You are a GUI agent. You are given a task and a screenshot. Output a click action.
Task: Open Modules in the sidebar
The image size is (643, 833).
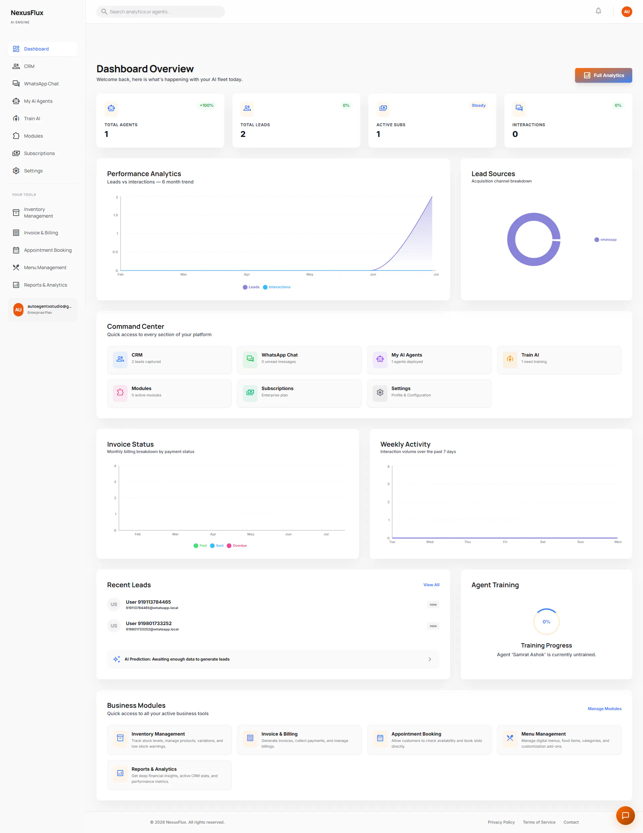(x=43, y=136)
